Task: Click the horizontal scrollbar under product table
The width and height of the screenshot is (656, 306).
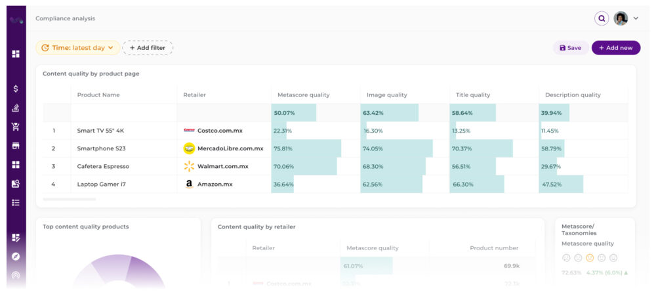Action: tap(70, 199)
